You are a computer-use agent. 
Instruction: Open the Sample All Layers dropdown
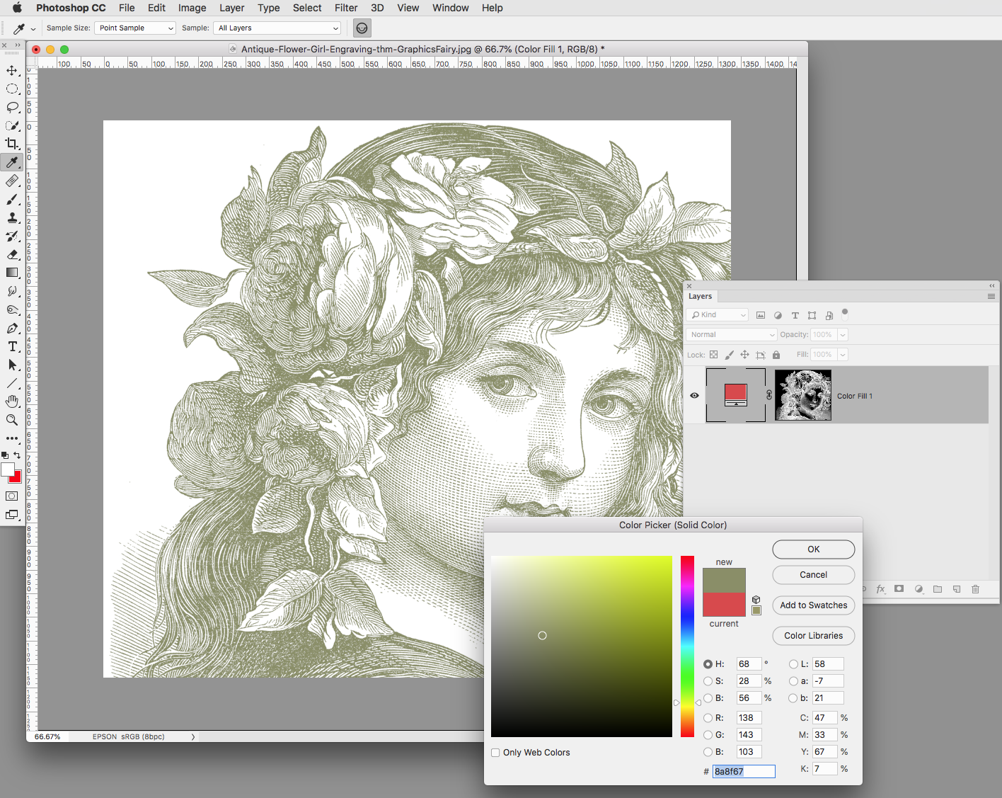click(x=277, y=28)
